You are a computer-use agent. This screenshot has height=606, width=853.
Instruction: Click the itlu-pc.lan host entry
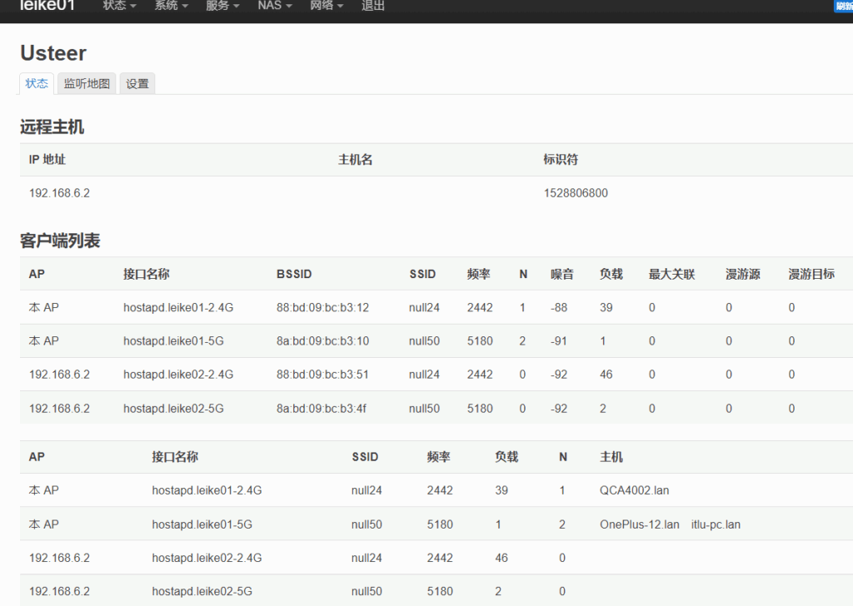716,524
